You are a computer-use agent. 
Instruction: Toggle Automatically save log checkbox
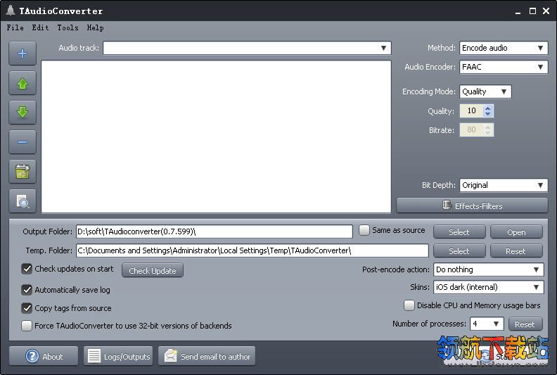pyautogui.click(x=27, y=290)
